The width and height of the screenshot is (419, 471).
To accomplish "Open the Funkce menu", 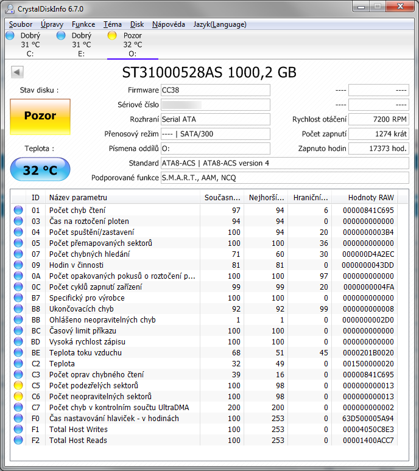I will pos(83,24).
